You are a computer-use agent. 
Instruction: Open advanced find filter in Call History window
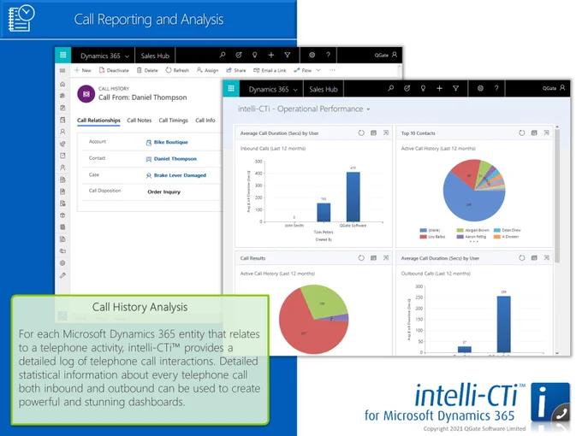(288, 55)
